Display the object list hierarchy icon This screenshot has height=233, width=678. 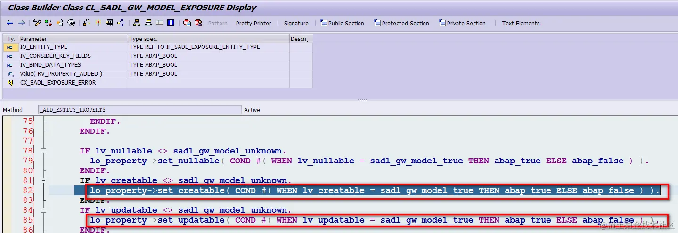[x=137, y=23]
